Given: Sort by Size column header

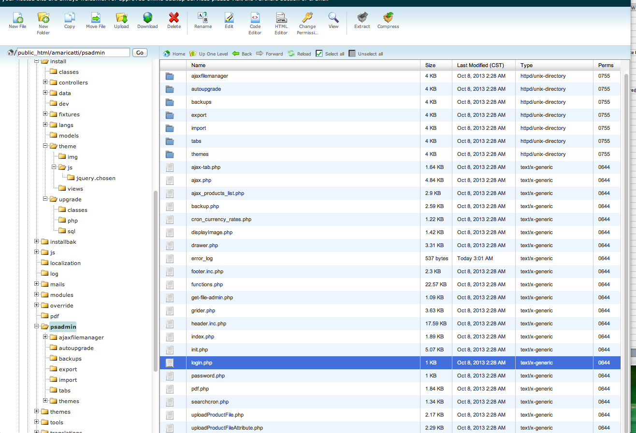Looking at the screenshot, I should [436, 65].
